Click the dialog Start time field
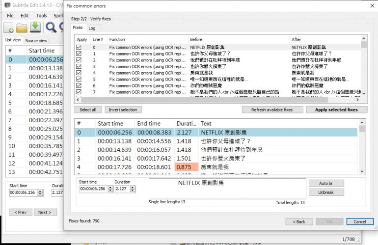 pyautogui.click(x=94, y=189)
